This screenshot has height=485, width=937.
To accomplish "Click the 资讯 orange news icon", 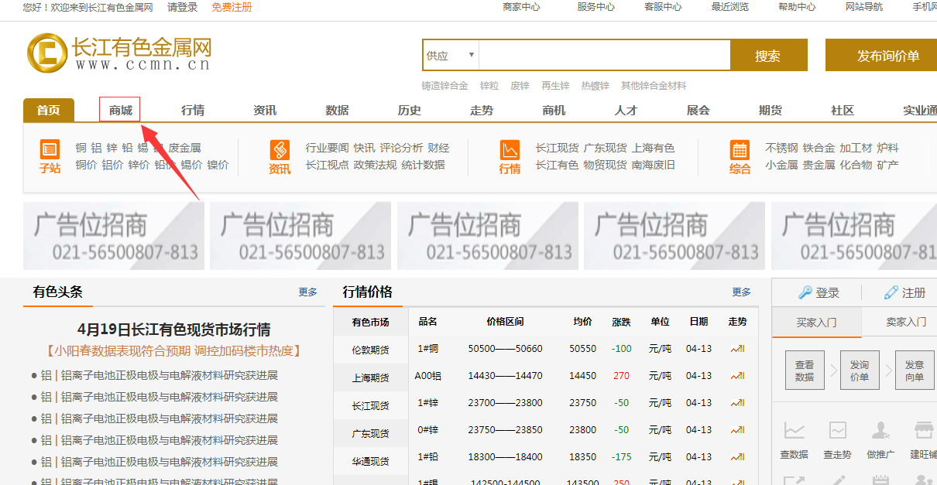I will tap(280, 149).
